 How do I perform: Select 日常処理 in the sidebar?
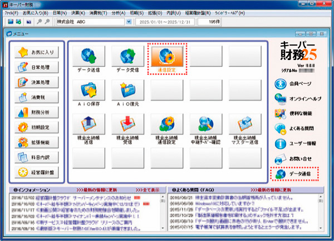36,67
